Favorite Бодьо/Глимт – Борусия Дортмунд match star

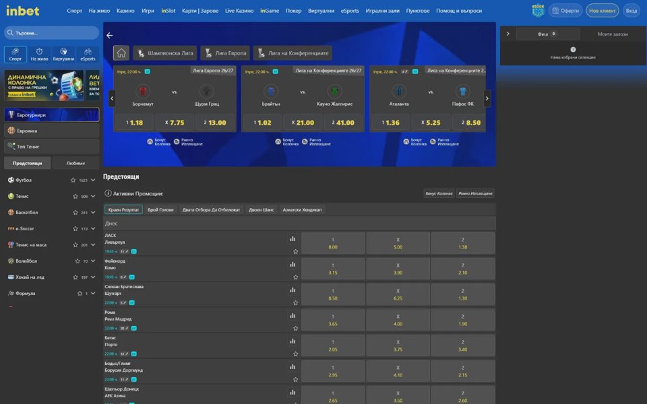pos(295,379)
